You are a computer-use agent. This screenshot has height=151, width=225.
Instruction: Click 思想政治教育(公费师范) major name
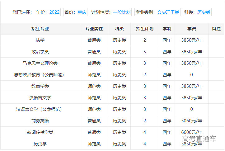tap(40, 75)
